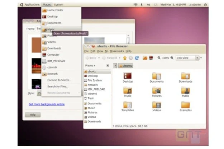Zoom out using the magnifier minus icon

click(x=158, y=58)
